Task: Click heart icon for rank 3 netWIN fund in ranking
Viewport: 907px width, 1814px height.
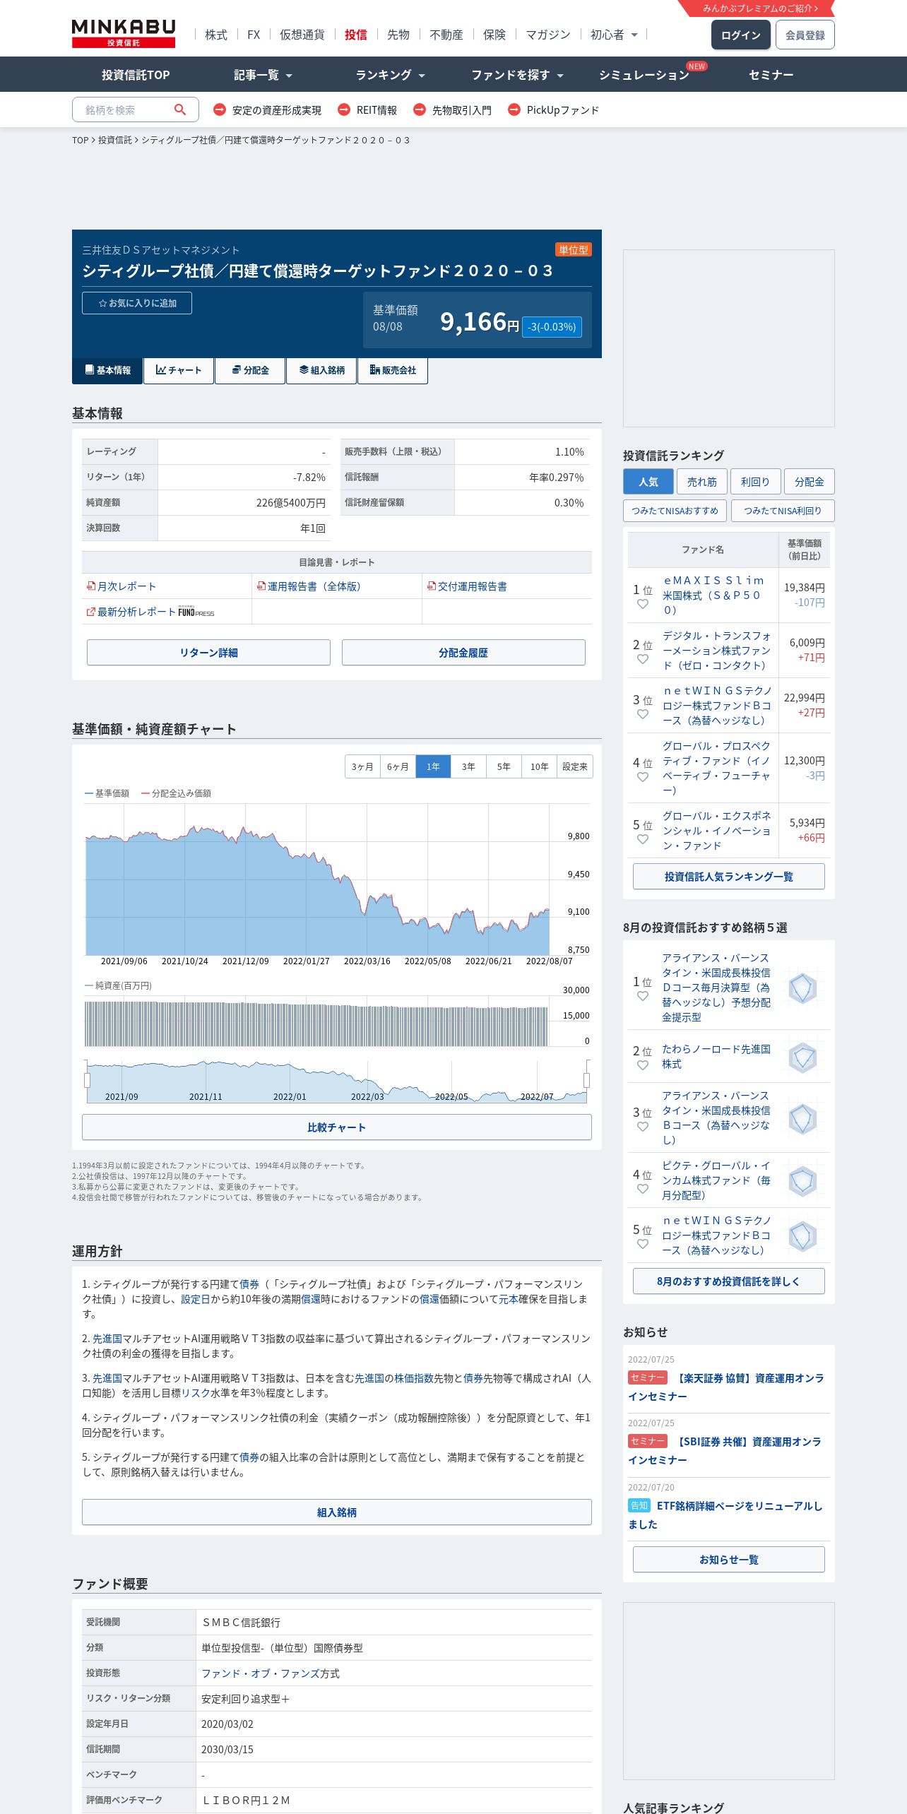Action: click(643, 714)
